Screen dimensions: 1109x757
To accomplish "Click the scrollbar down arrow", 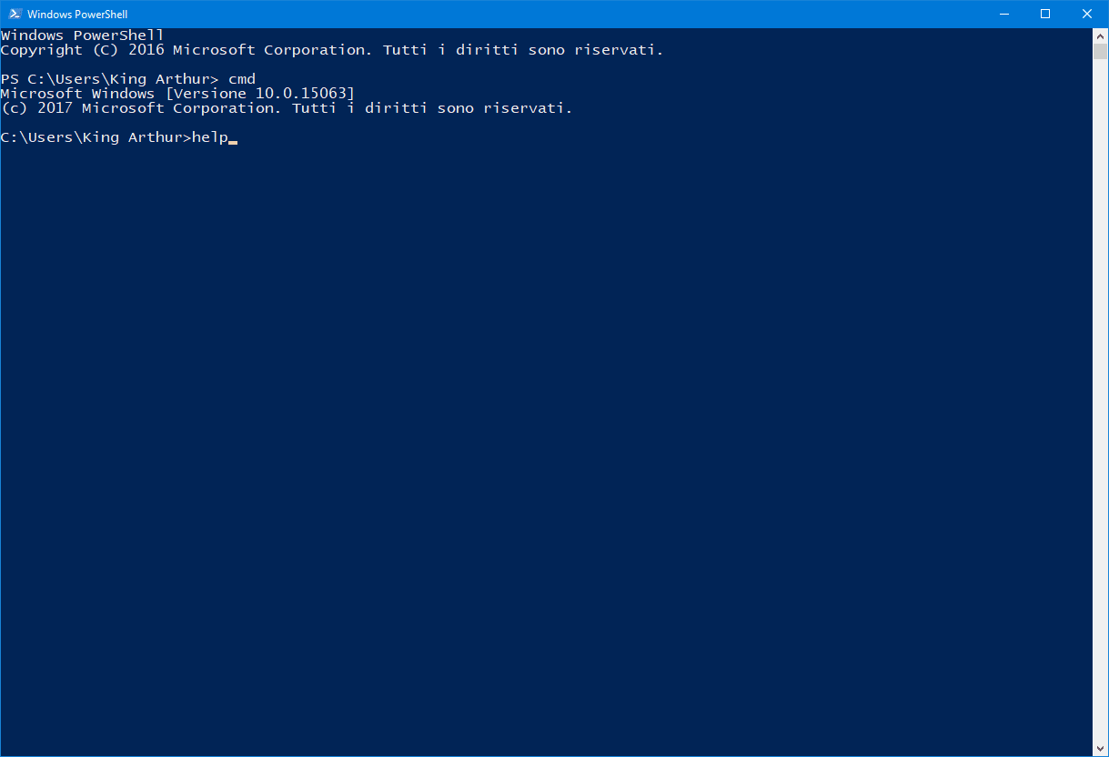I will pyautogui.click(x=1100, y=749).
